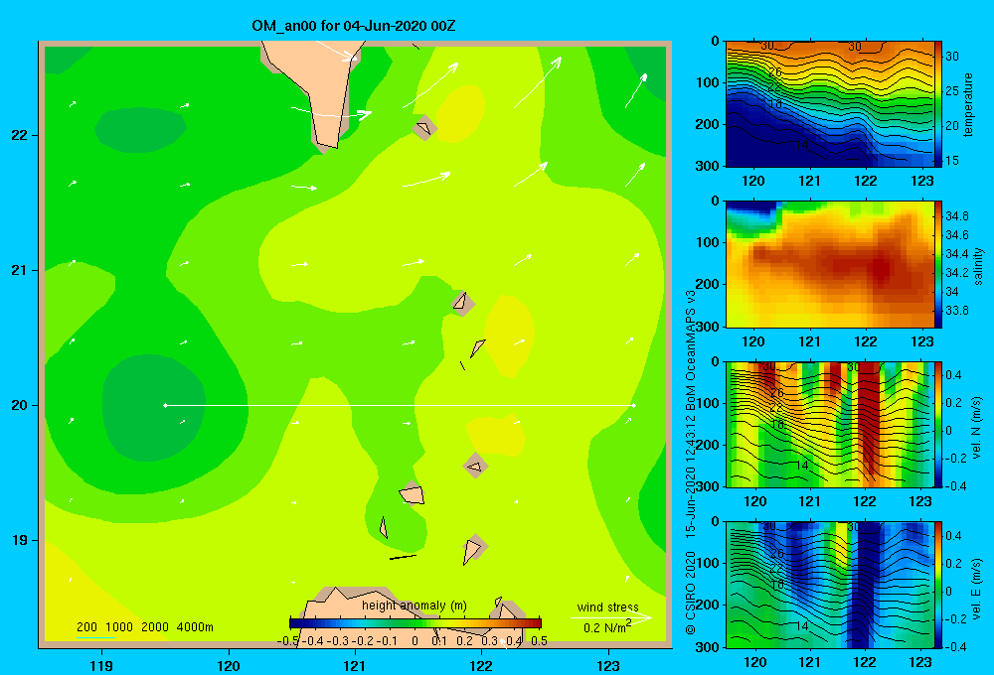This screenshot has width=994, height=675.
Task: Open the salinity cross-section panel
Action: [x=829, y=264]
